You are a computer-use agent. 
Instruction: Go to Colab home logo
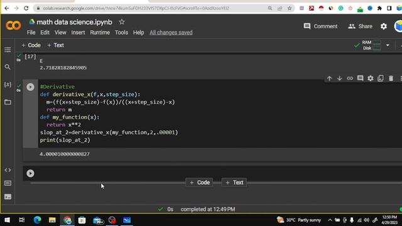[13, 25]
